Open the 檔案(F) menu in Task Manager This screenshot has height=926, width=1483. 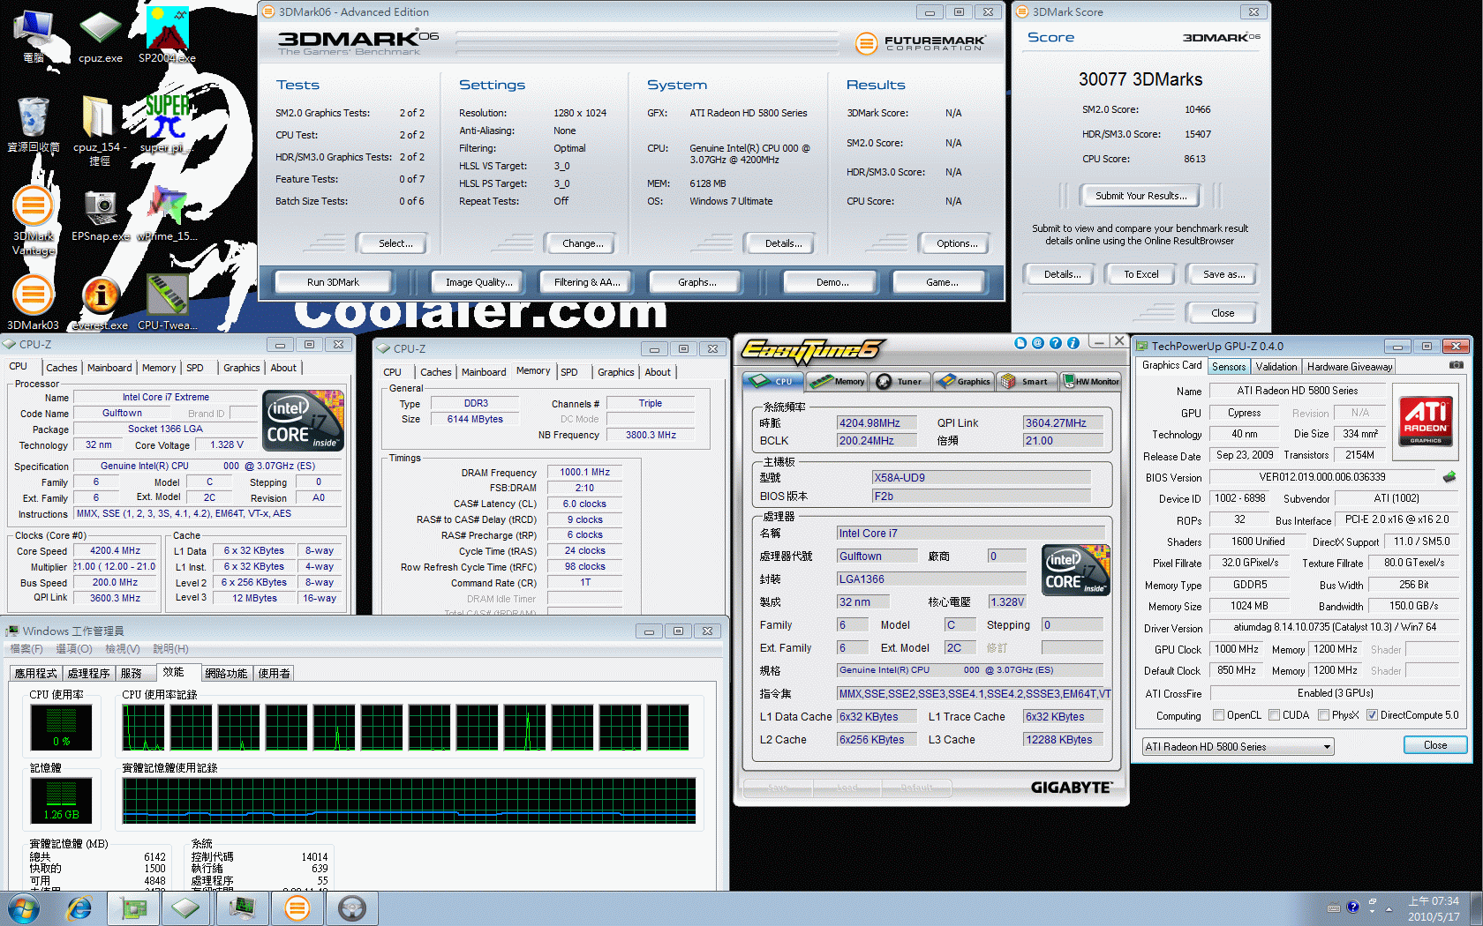[26, 648]
